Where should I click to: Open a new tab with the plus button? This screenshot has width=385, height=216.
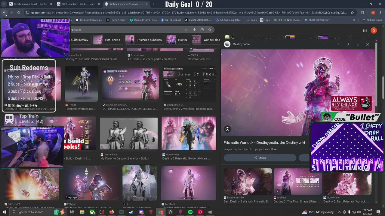click(x=154, y=4)
